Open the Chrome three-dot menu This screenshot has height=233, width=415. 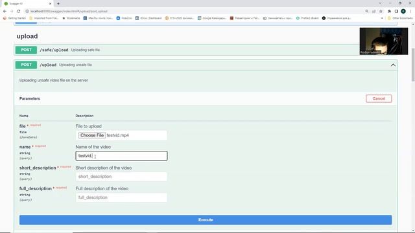pyautogui.click(x=410, y=12)
